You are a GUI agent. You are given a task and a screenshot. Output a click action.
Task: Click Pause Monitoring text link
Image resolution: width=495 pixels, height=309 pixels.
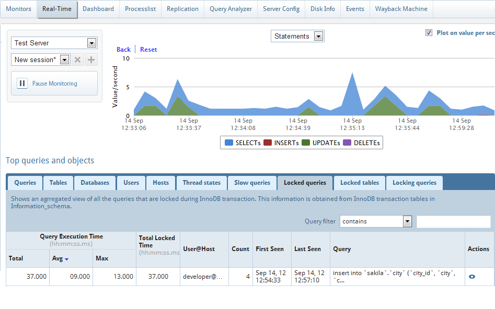pos(54,84)
